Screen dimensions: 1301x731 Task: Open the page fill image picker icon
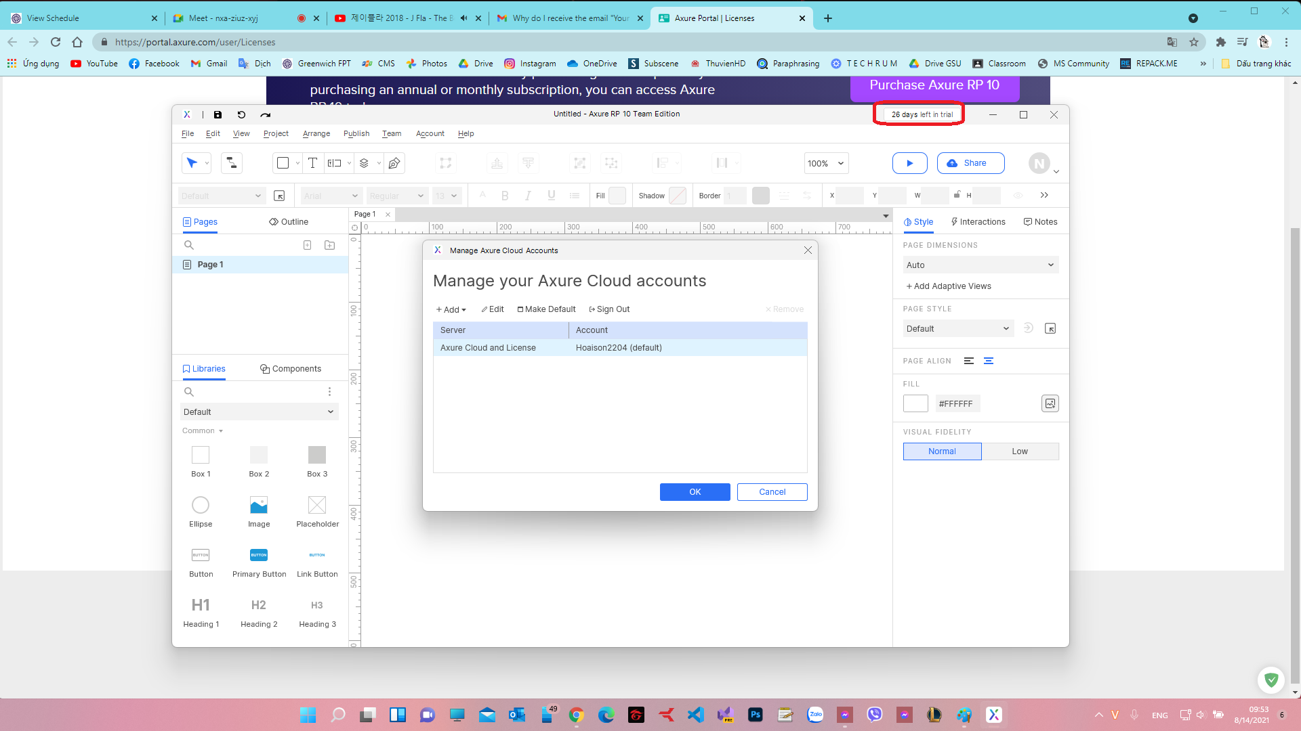pyautogui.click(x=1050, y=403)
